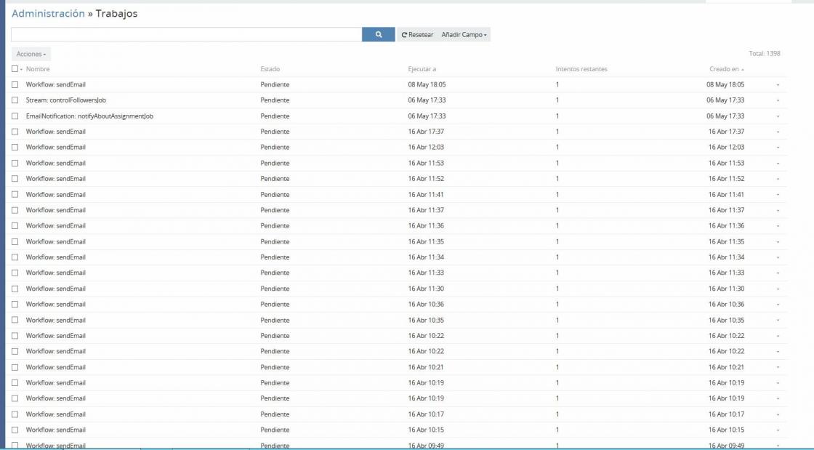Open the Acciones dropdown menu
This screenshot has width=814, height=450.
click(31, 55)
